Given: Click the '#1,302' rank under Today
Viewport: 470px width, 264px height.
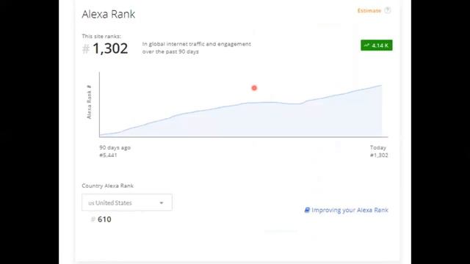Looking at the screenshot, I should point(379,155).
